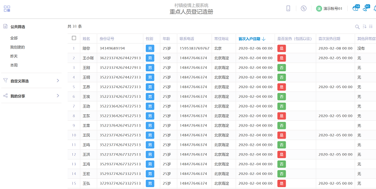This screenshot has width=376, height=189.
Task: Click the green 否 tag in 王刚 row
Action: 282,68
